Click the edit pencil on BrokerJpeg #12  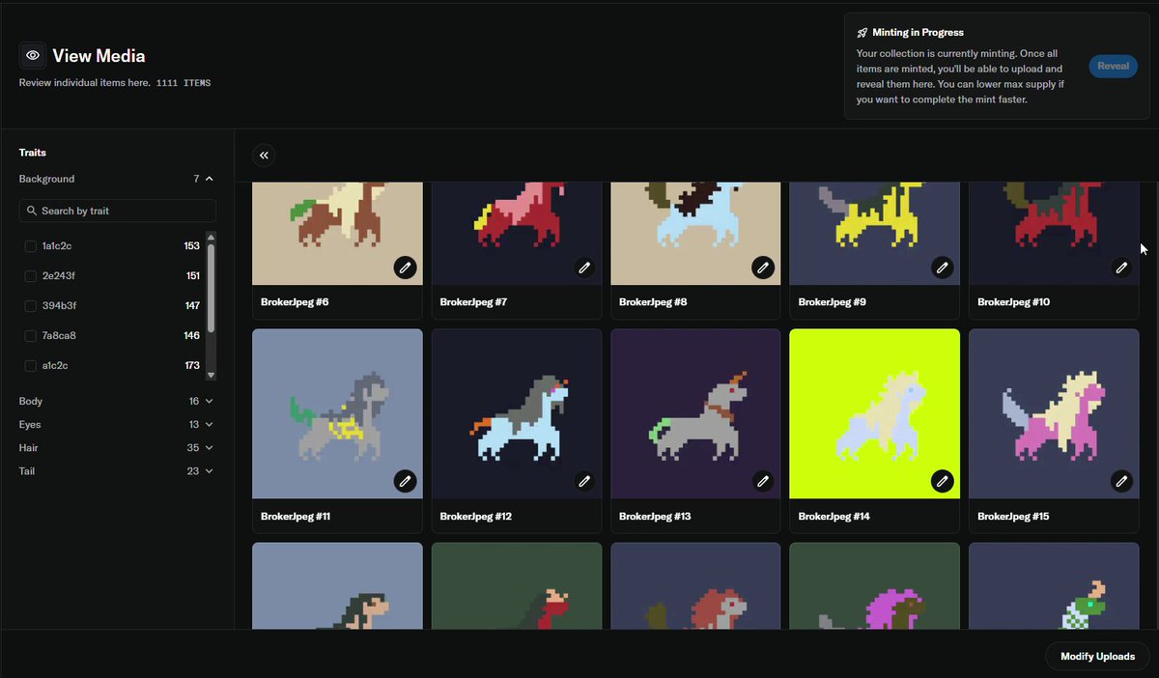(x=584, y=480)
